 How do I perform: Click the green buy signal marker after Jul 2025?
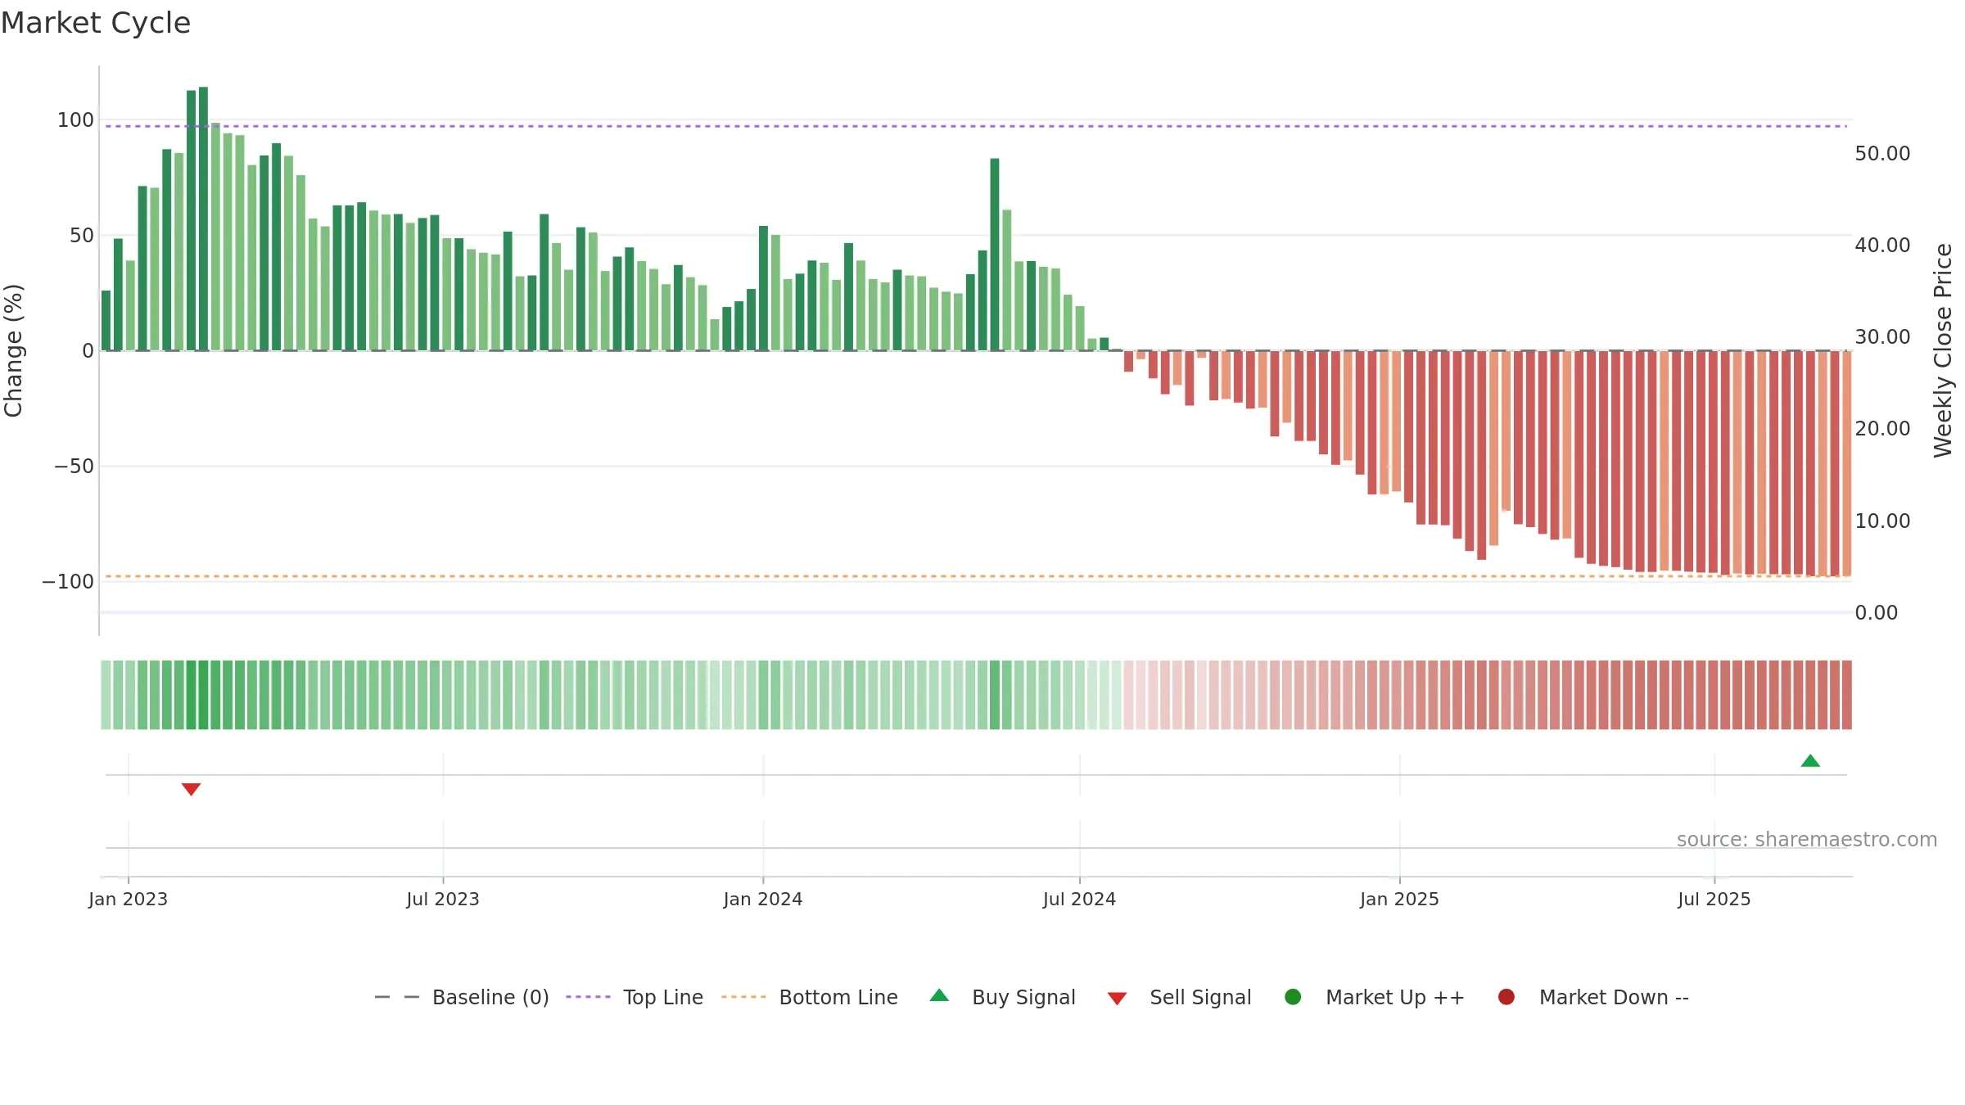[x=1810, y=760]
